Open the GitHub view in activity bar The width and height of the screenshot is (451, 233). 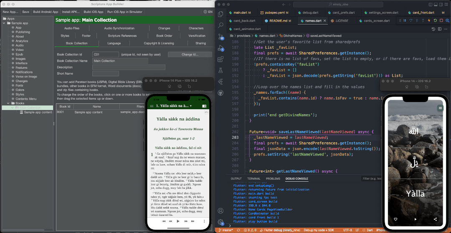[220, 93]
